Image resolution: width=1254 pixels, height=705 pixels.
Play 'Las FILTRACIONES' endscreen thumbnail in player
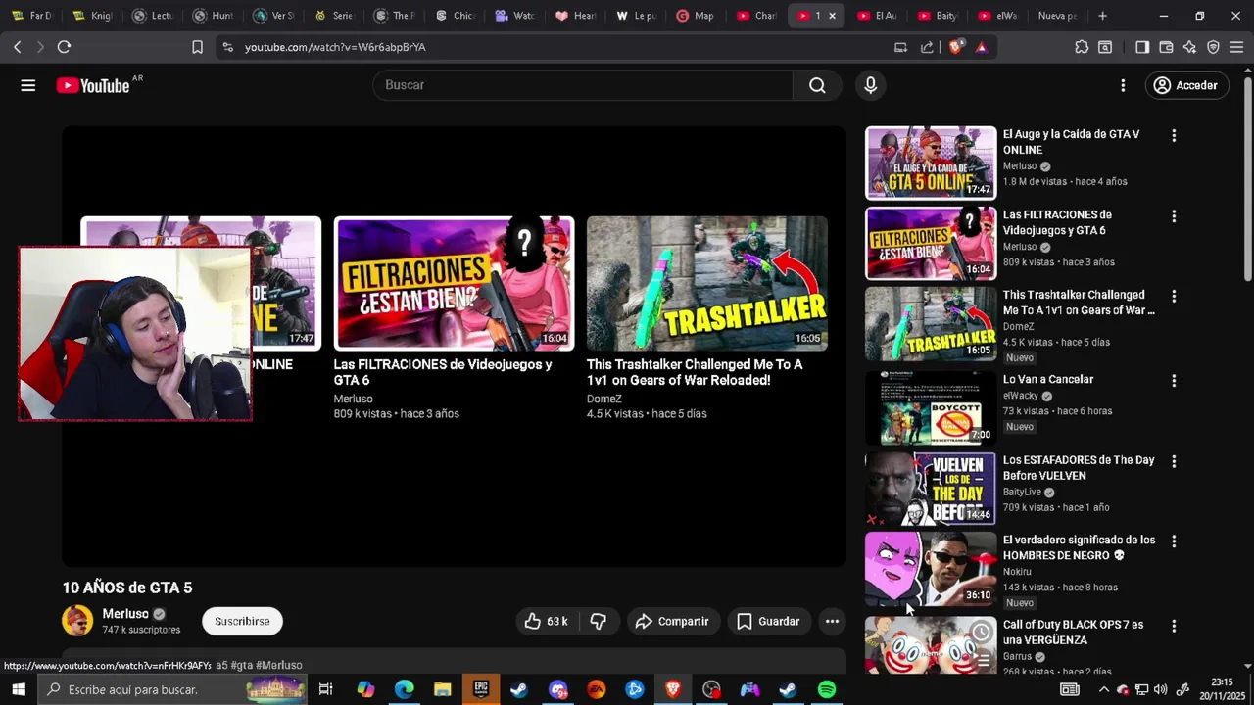point(454,284)
